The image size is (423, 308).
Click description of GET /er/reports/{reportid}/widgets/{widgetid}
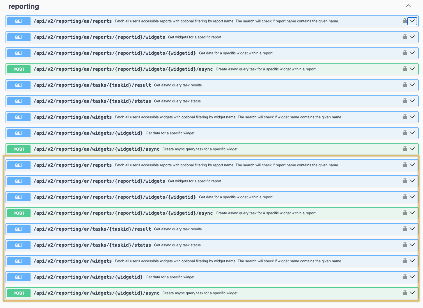tap(236, 197)
